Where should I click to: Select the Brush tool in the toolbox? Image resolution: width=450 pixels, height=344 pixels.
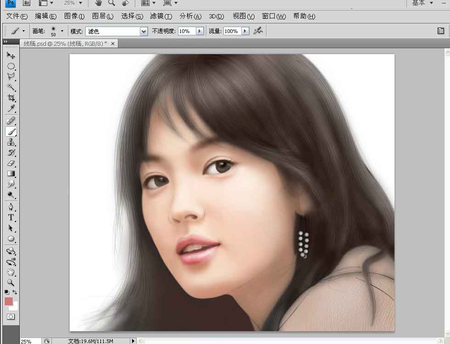point(11,131)
